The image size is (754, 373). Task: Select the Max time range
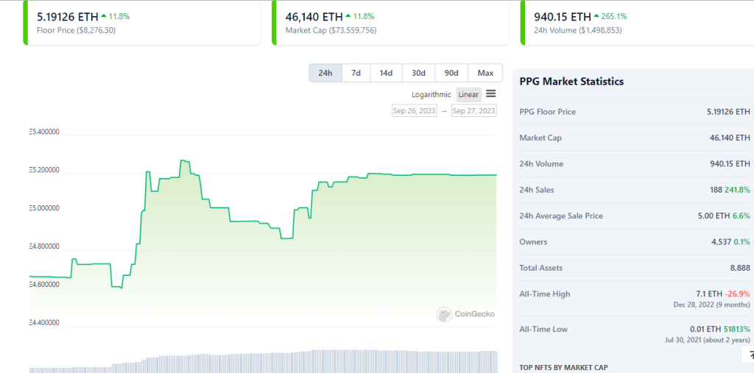pos(485,73)
